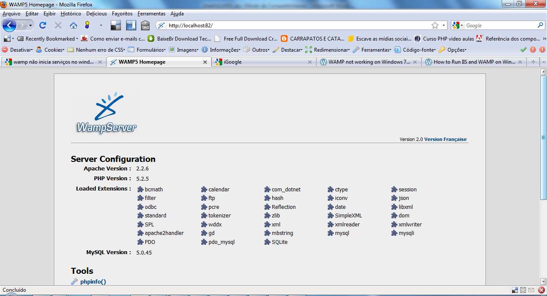The image size is (547, 296).
Task: Open 'Como enviar e-mails' bookmark
Action: tap(113, 38)
